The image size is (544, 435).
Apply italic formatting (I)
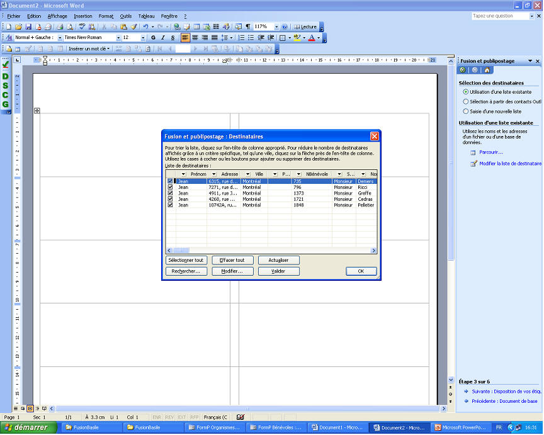(x=163, y=38)
